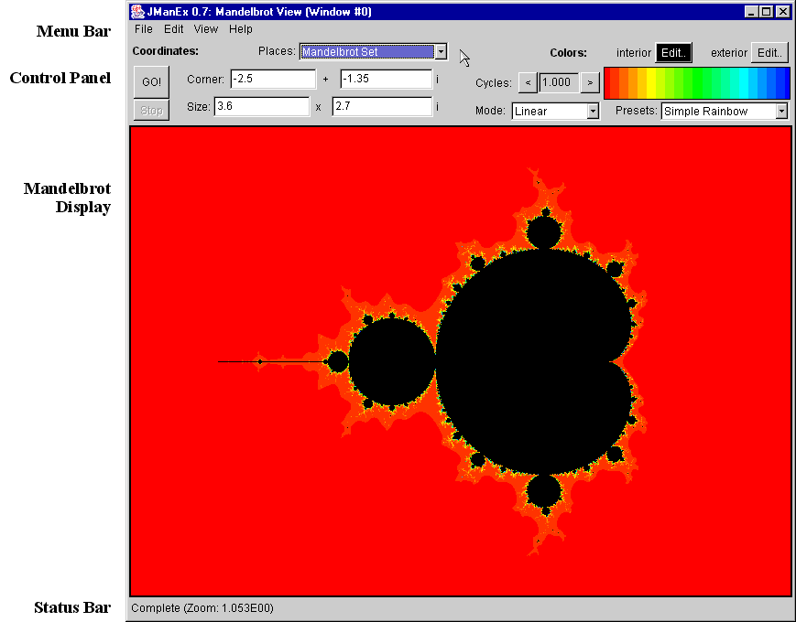Open the View menu
The height and width of the screenshot is (622, 796).
coord(206,29)
